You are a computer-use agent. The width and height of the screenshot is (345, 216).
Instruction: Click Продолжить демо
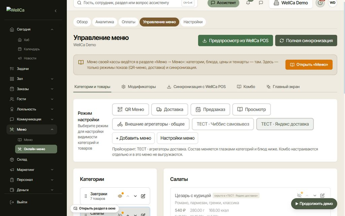[x=314, y=204]
